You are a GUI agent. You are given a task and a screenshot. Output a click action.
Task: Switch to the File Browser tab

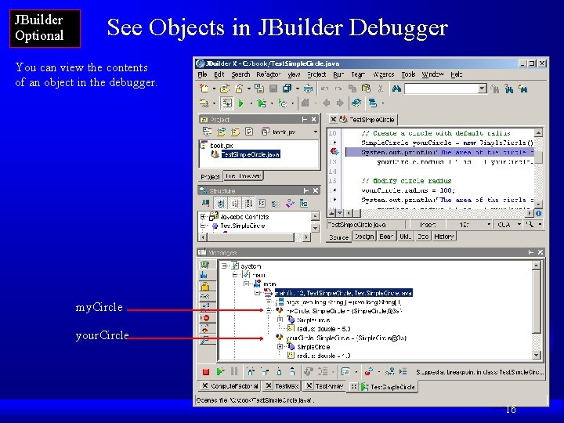[243, 176]
